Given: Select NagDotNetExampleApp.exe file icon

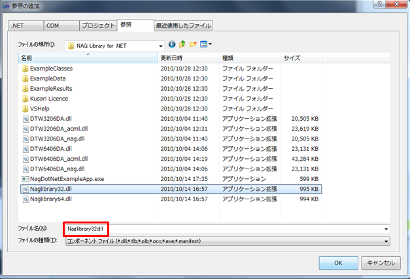Looking at the screenshot, I should point(26,178).
